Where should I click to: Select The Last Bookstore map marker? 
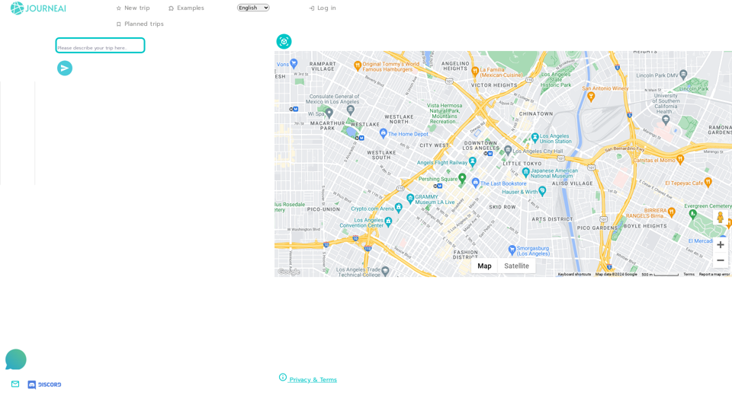[x=475, y=183]
